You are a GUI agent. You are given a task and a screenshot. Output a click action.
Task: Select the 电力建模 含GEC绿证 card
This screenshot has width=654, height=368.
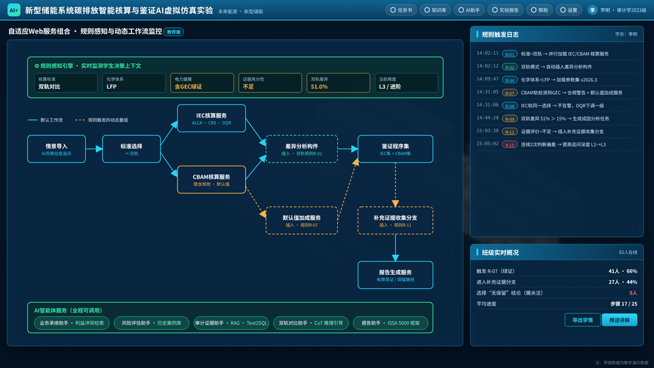pos(202,82)
